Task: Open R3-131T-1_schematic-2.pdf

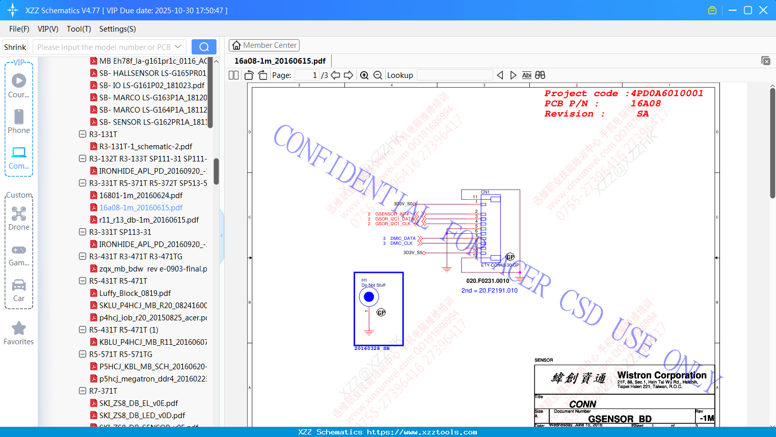Action: point(146,146)
